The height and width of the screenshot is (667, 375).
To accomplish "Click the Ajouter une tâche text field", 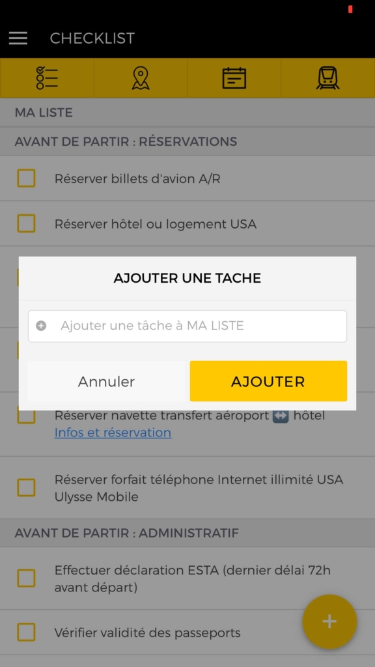I will 187,326.
